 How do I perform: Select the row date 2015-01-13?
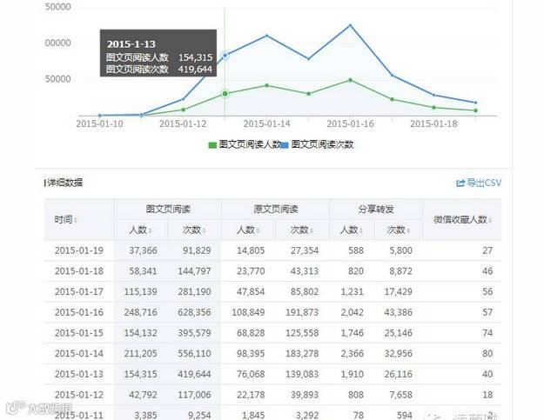[x=79, y=374]
